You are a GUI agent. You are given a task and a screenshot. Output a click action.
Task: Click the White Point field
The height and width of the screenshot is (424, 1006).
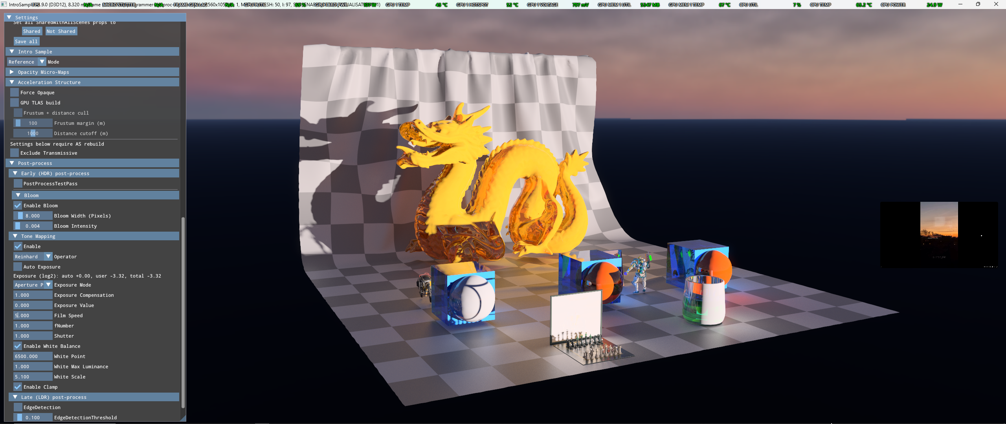(x=33, y=356)
